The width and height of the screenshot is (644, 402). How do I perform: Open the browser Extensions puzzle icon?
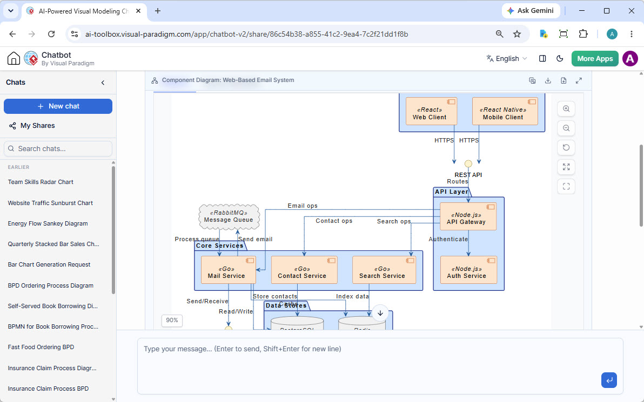coord(583,34)
